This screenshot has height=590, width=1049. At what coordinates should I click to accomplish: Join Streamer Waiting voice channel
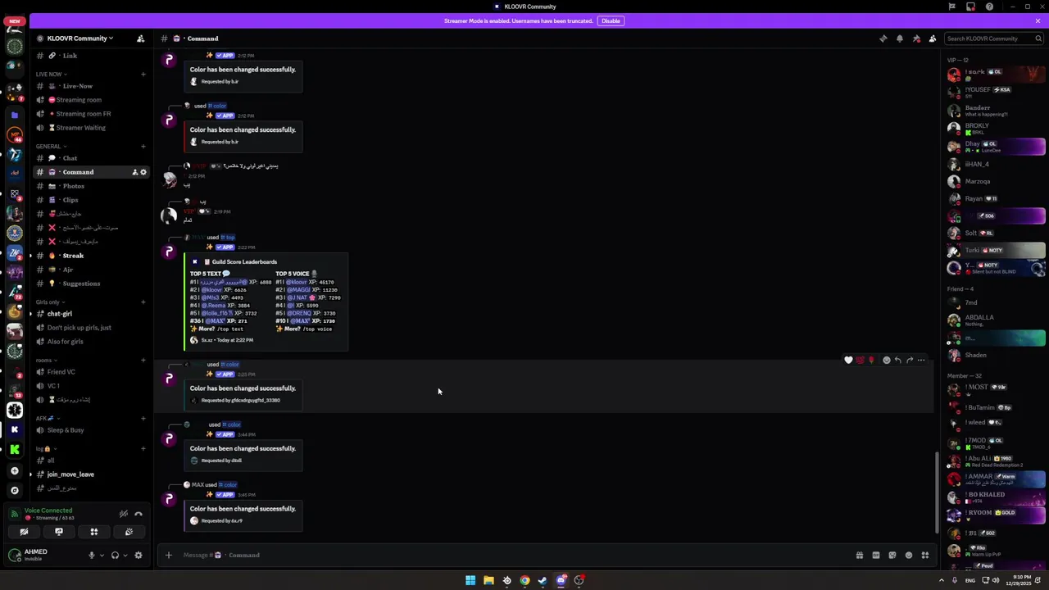coord(90,128)
